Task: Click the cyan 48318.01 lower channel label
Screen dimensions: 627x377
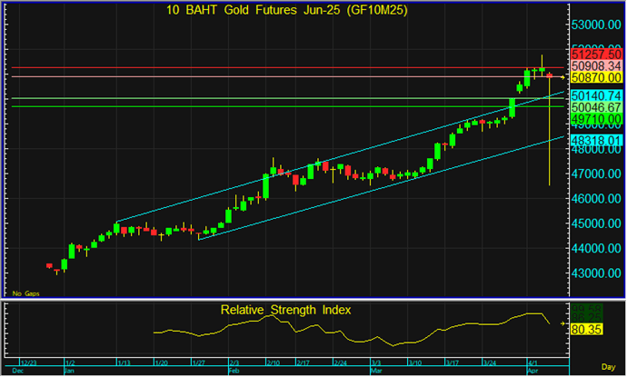Action: coord(595,141)
